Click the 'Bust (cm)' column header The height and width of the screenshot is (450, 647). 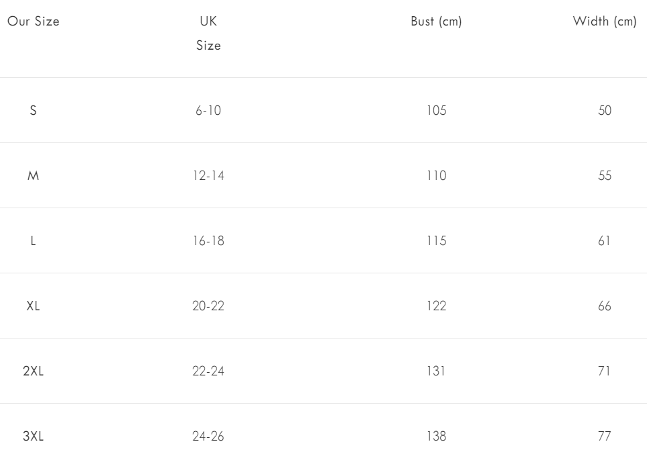[x=436, y=21]
